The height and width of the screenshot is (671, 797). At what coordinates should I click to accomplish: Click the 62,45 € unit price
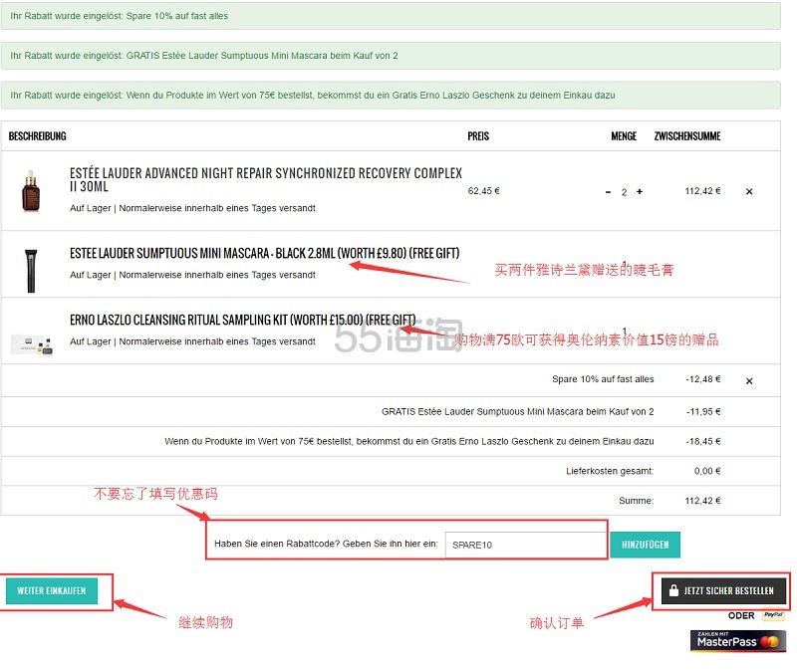[483, 191]
